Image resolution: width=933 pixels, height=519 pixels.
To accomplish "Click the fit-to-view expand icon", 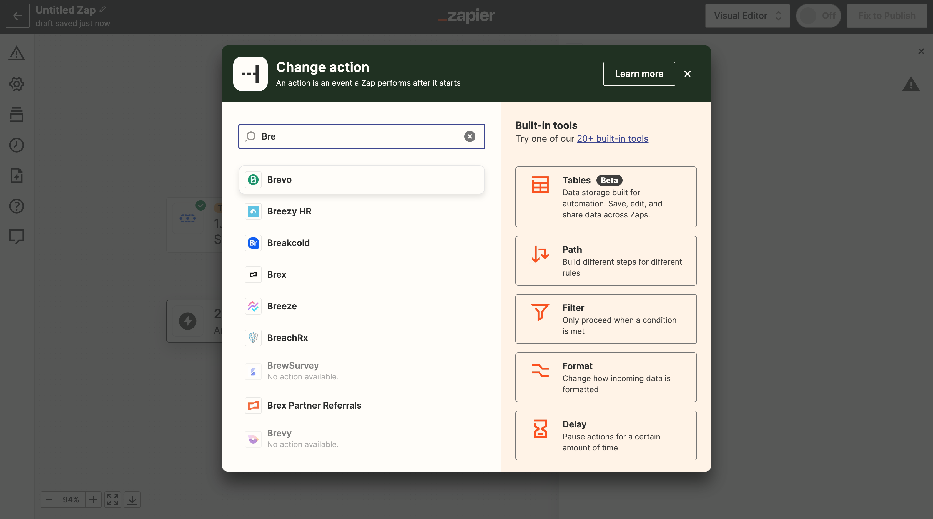I will click(113, 500).
